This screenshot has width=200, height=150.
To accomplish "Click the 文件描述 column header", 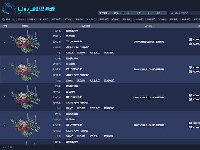I will [148, 26].
